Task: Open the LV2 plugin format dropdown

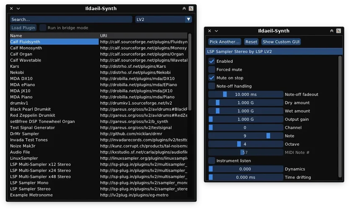Action: point(163,19)
